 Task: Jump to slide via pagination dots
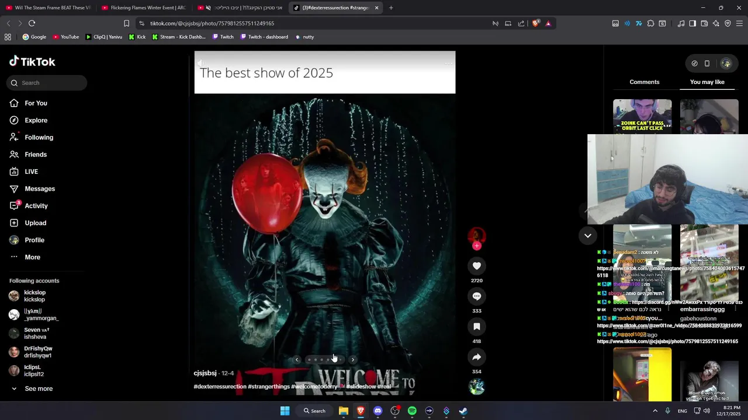coord(324,359)
